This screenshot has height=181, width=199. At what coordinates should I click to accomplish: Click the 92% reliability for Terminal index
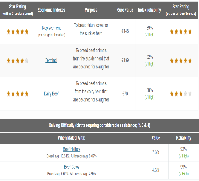(x=149, y=57)
